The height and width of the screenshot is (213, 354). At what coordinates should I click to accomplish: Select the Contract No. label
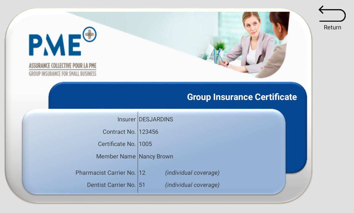119,132
